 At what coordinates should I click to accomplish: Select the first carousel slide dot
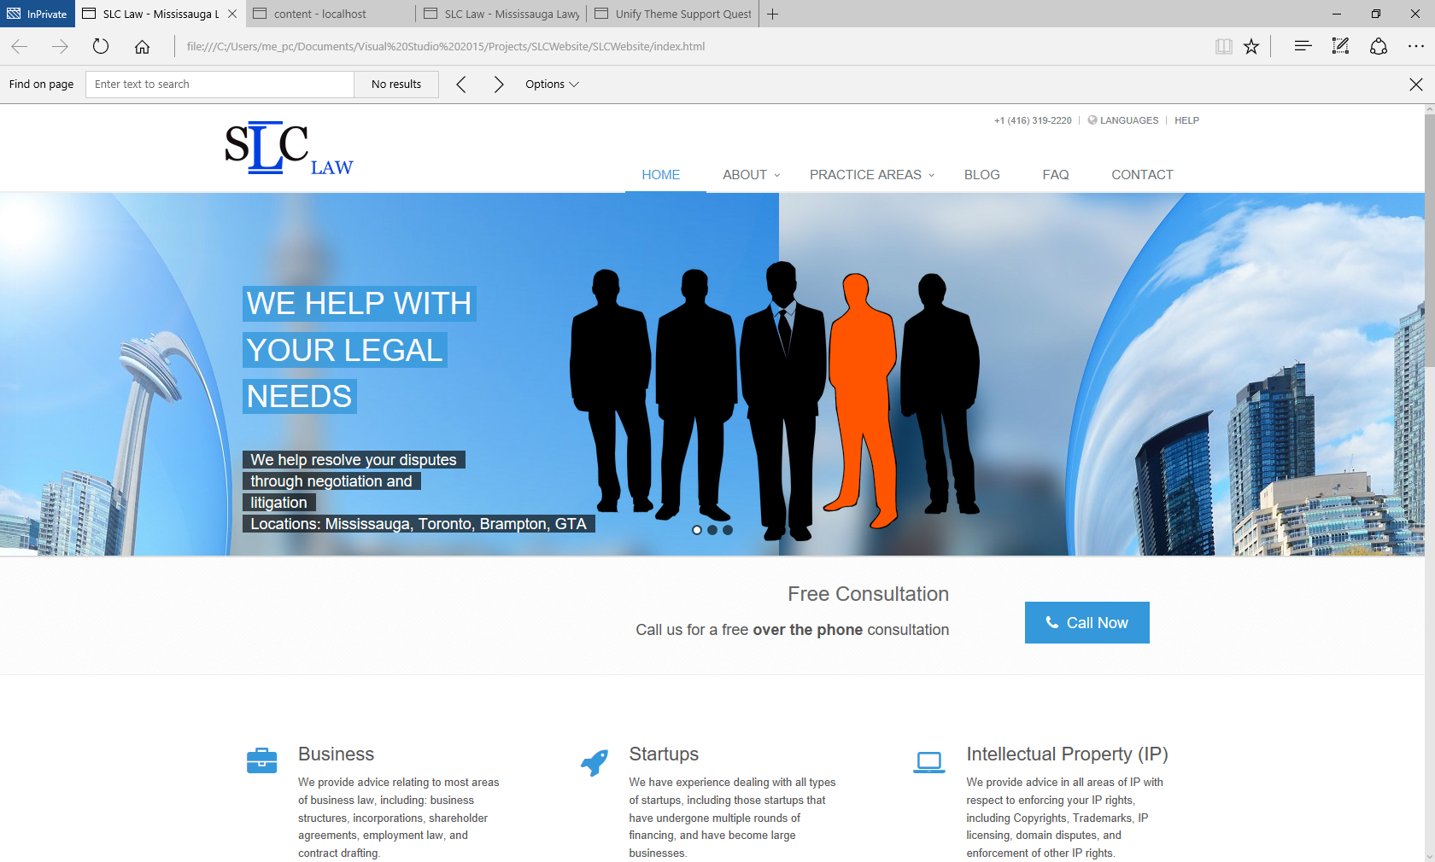click(697, 530)
